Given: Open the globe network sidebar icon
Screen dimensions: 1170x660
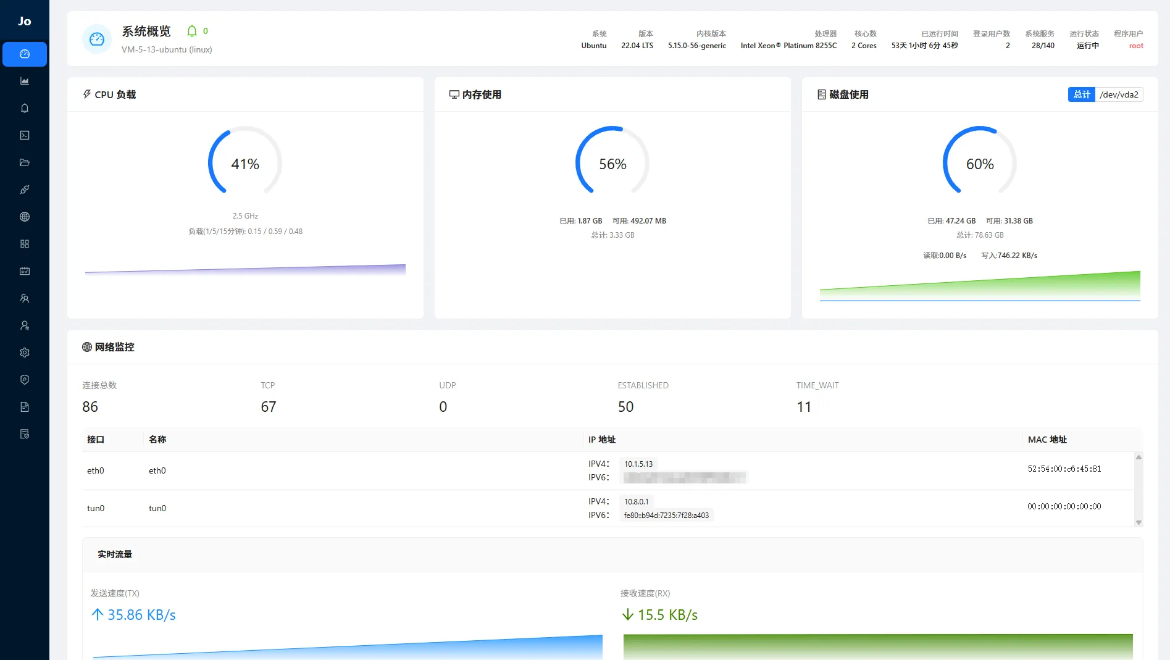Looking at the screenshot, I should click(25, 217).
